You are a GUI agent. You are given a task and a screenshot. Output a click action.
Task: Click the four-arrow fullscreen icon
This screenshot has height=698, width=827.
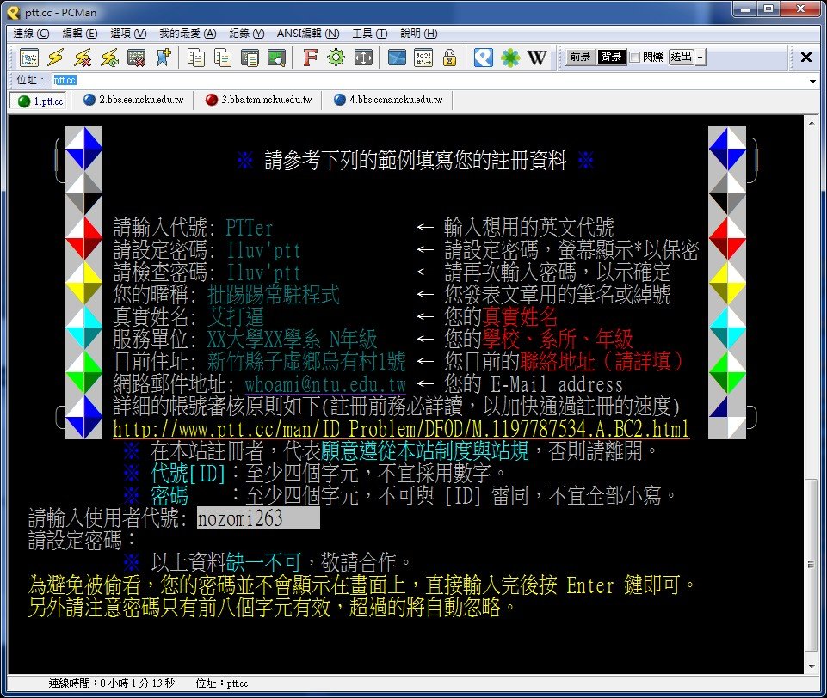[x=363, y=58]
